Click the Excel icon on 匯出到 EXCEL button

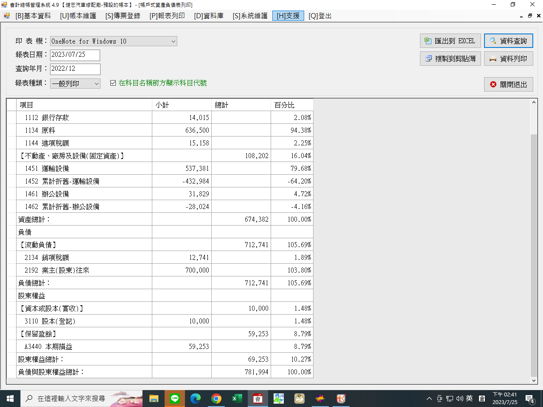coord(428,41)
